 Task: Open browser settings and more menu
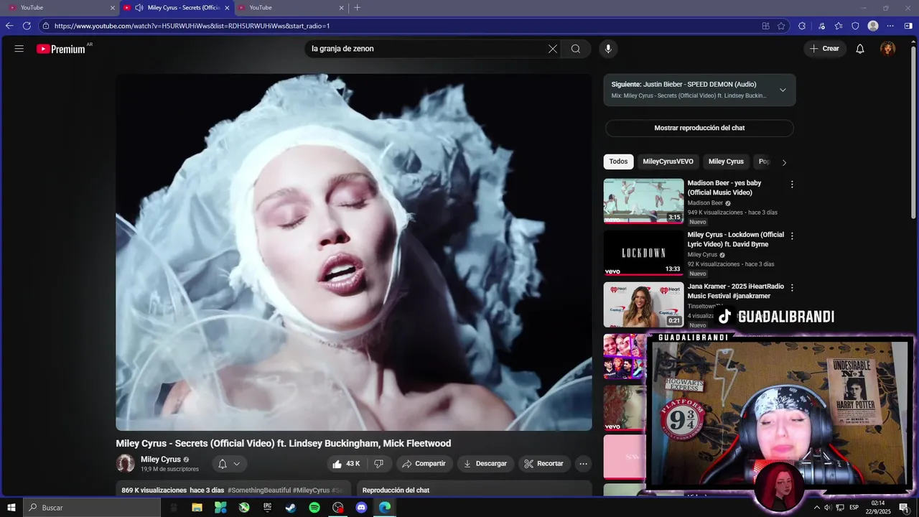tap(890, 26)
